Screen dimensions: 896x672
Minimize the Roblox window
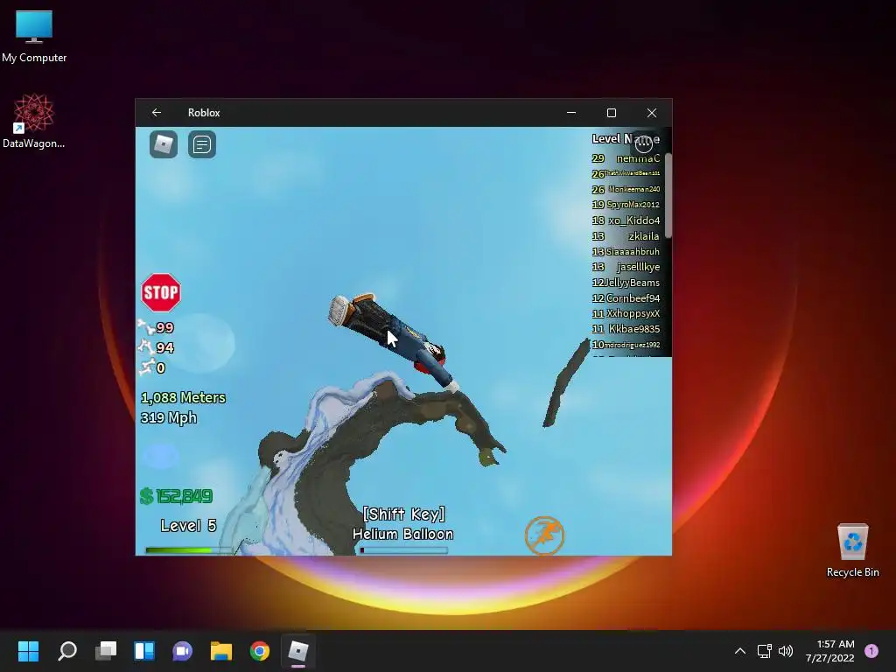[570, 113]
